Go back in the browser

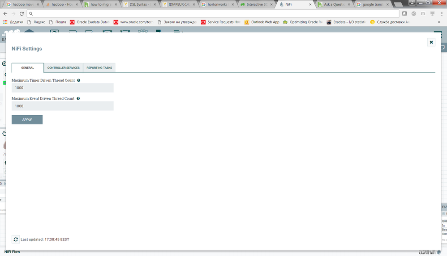click(5, 14)
